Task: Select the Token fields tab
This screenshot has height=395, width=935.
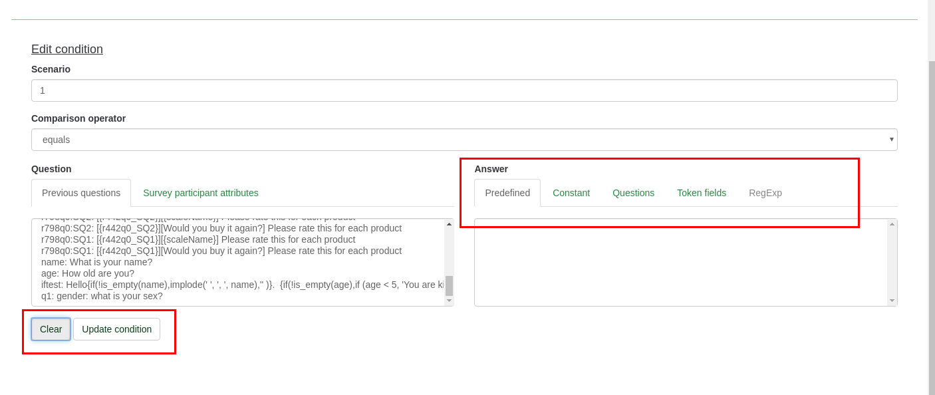Action: point(701,193)
